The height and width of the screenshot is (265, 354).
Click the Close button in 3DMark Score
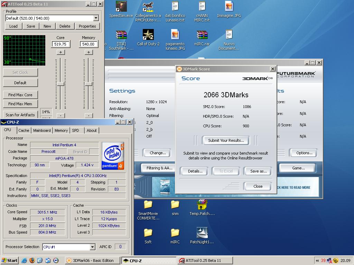pyautogui.click(x=258, y=186)
